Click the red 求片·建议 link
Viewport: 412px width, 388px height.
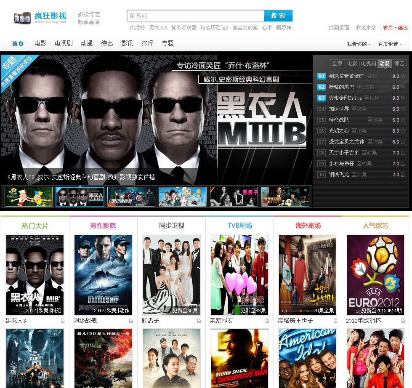[395, 28]
